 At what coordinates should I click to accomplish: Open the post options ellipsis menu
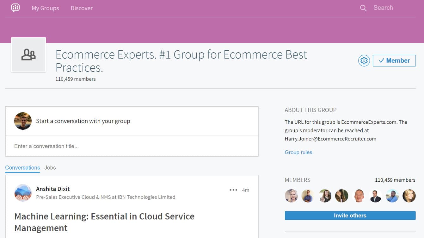(x=233, y=190)
